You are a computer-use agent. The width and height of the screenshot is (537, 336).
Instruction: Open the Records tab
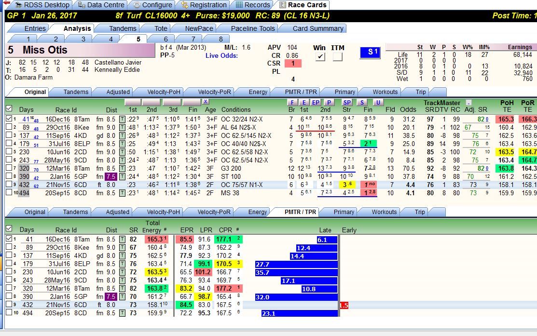(x=253, y=5)
